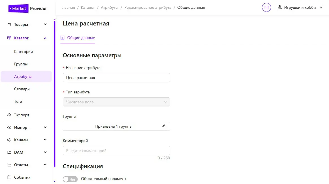
Task: Expand the DAM menu chevron
Action: (x=45, y=152)
